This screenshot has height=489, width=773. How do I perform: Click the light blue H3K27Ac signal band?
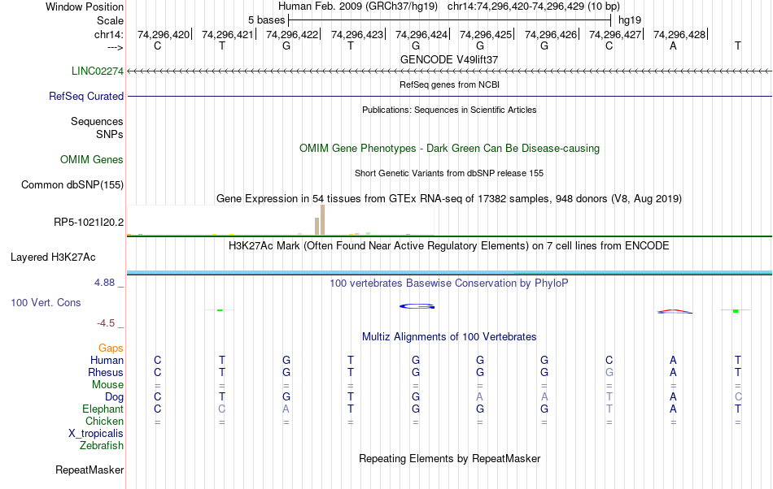pos(449,272)
